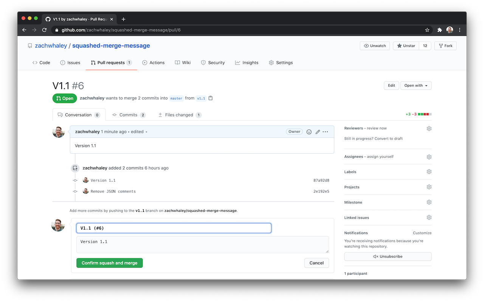
Task: Click the browser forward arrow
Action: click(x=34, y=30)
